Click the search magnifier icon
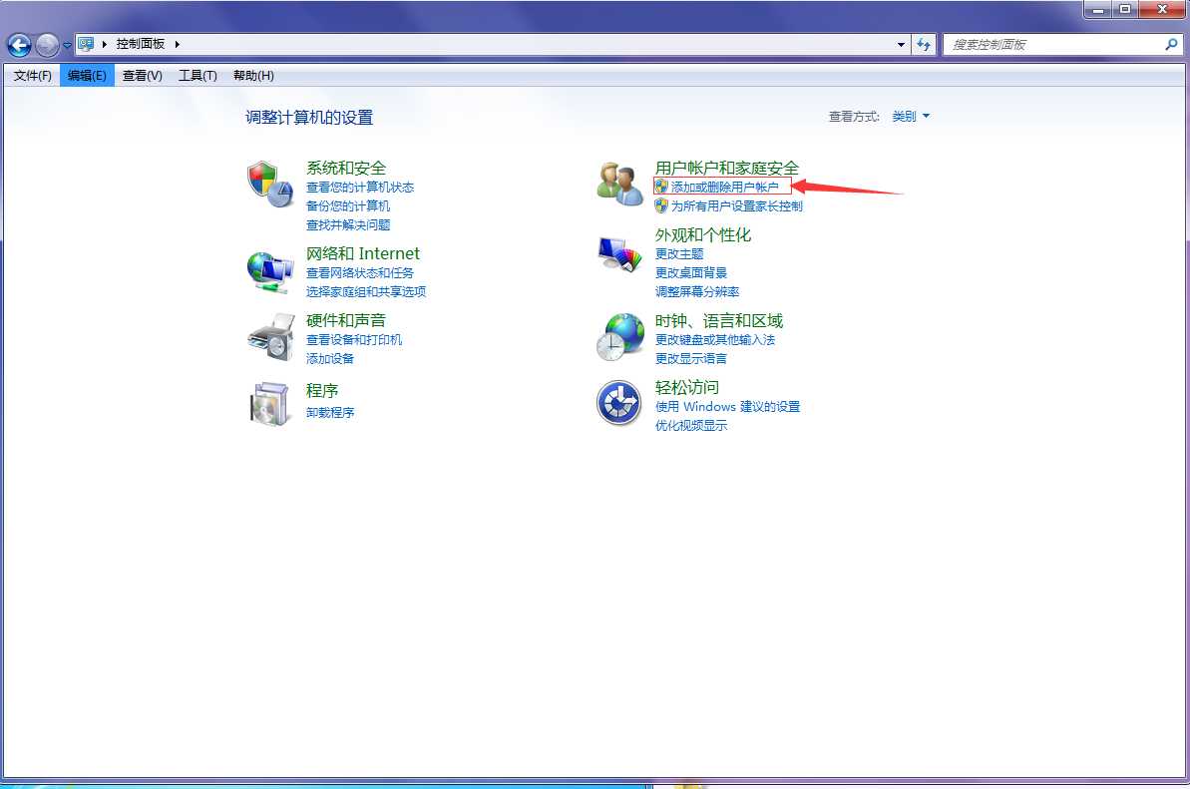The height and width of the screenshot is (789, 1190). click(x=1171, y=45)
